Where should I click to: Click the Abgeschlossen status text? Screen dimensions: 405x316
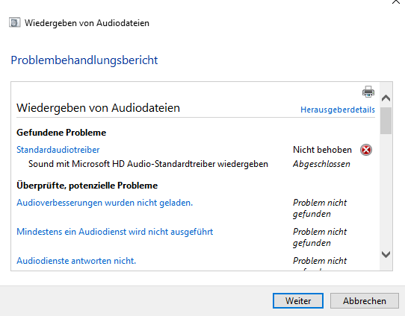321,164
